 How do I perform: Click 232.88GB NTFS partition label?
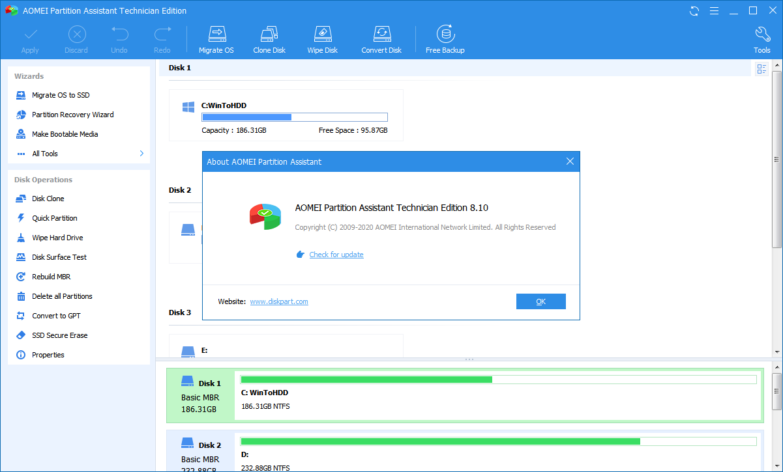click(265, 468)
